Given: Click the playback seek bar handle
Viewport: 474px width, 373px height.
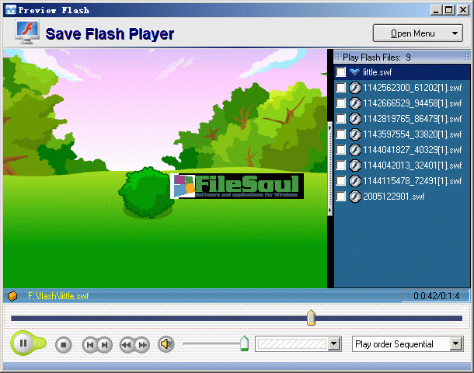Looking at the screenshot, I should (311, 317).
